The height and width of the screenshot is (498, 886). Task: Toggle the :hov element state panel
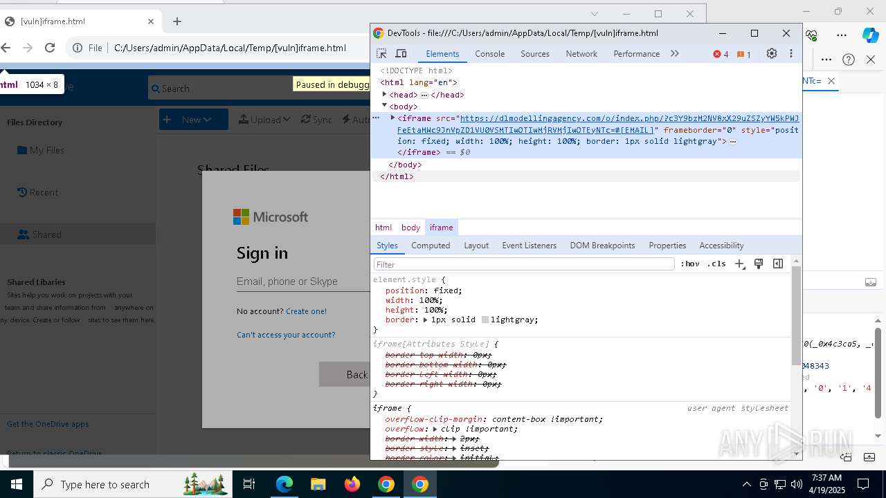[690, 264]
